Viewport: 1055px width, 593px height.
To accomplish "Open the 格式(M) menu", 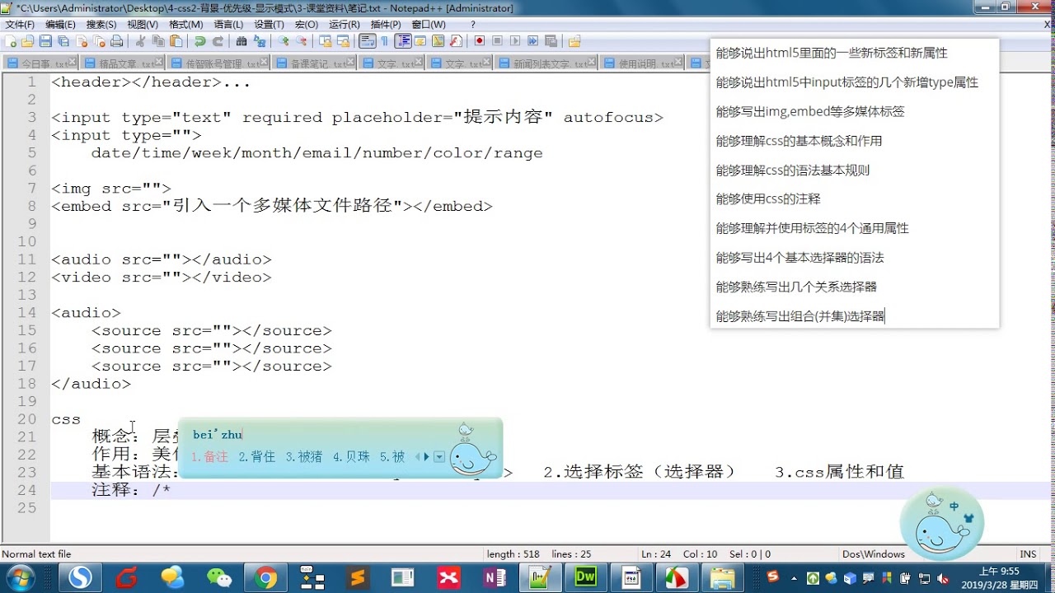I will click(185, 25).
